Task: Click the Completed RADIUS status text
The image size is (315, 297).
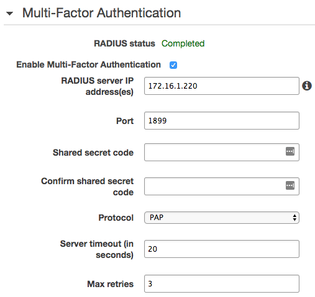Action: coord(183,43)
